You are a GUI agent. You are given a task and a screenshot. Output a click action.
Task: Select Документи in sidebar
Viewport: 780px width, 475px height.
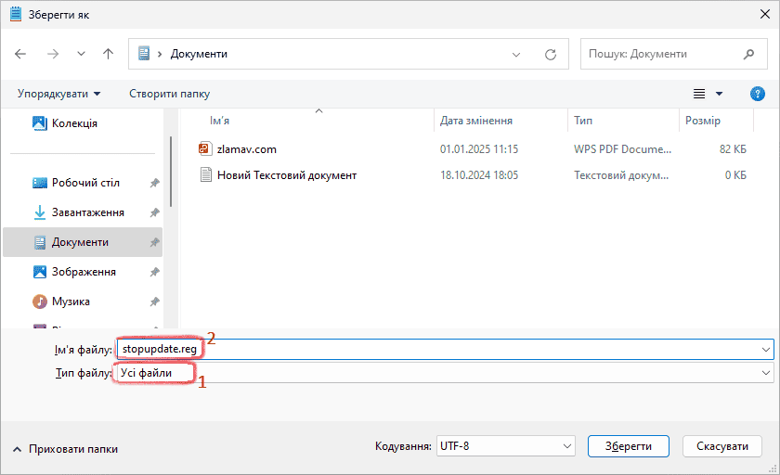pos(83,242)
